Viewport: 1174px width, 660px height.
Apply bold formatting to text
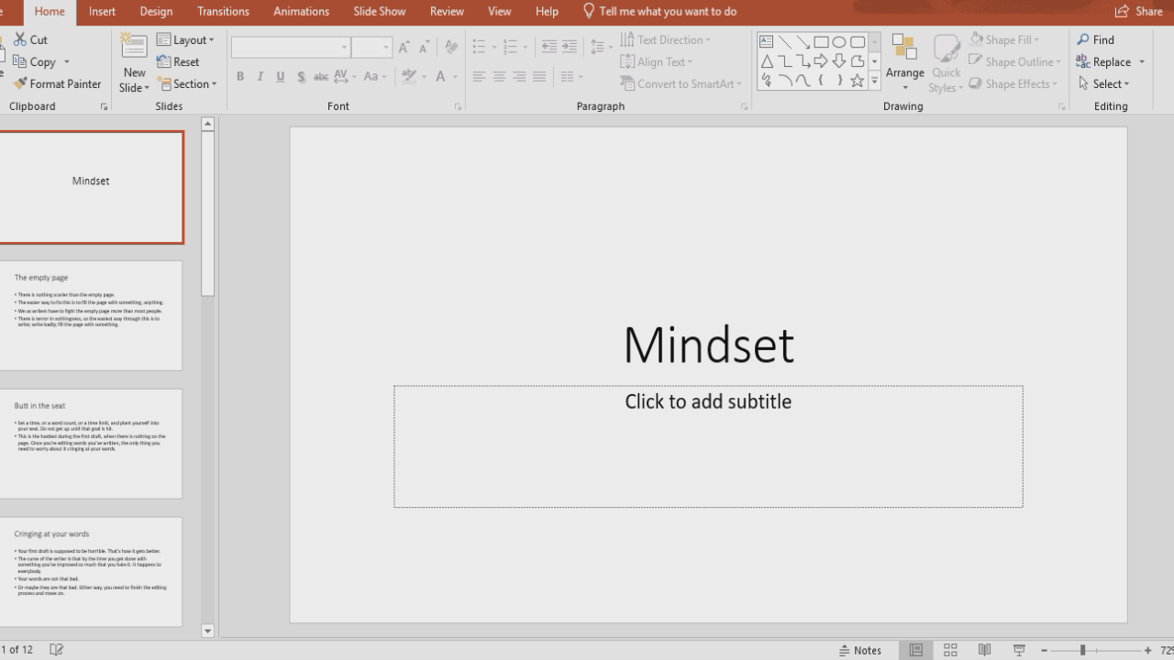click(240, 77)
